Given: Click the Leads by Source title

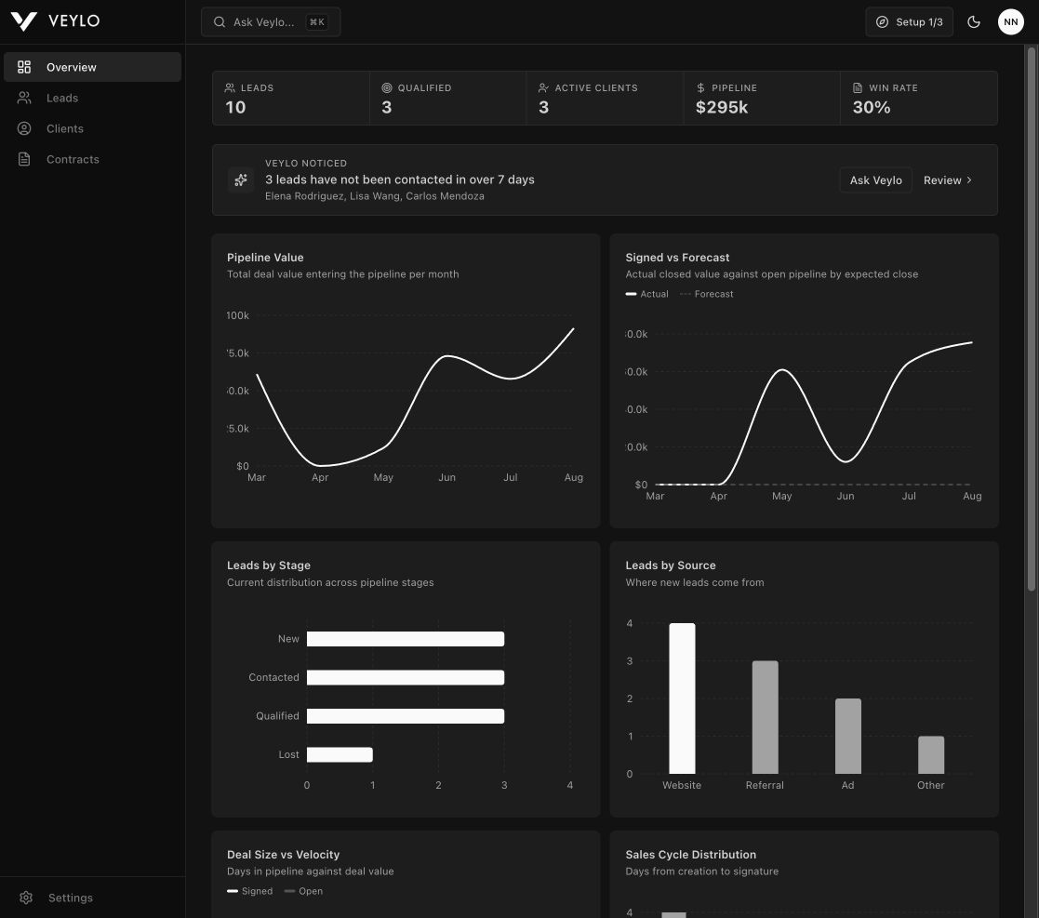Looking at the screenshot, I should click(x=671, y=565).
